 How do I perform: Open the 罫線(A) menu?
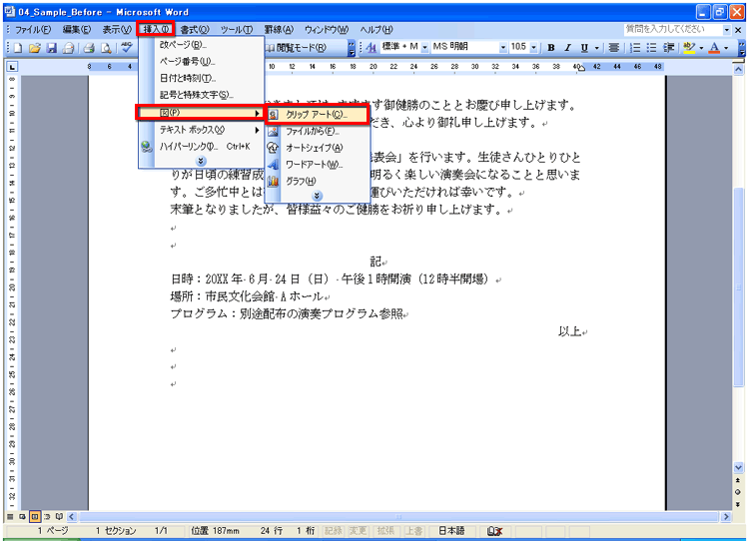pyautogui.click(x=279, y=29)
